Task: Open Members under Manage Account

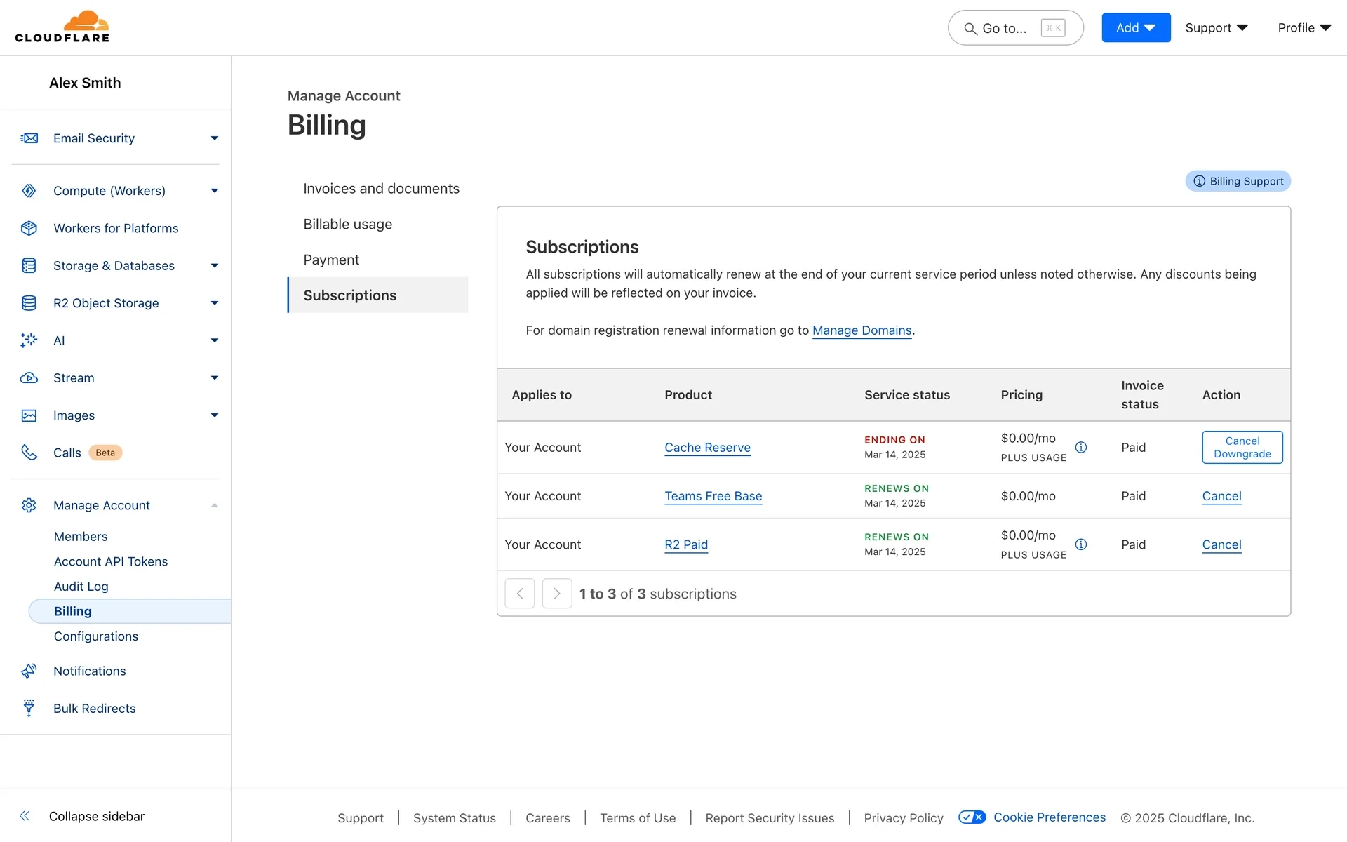Action: click(81, 536)
